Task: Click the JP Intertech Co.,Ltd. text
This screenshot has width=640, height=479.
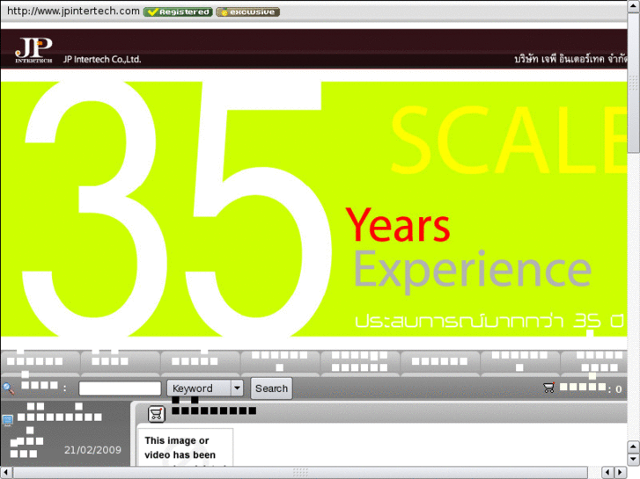Action: pyautogui.click(x=102, y=60)
